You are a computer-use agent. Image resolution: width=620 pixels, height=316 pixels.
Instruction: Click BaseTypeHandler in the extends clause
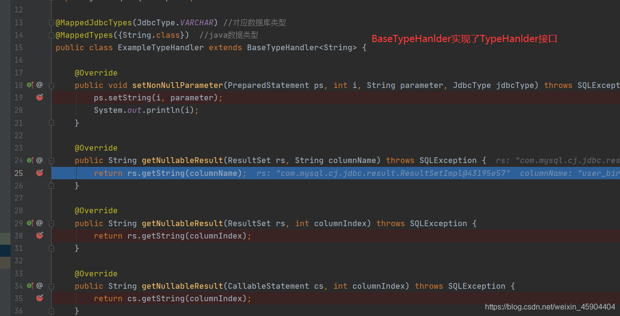283,47
